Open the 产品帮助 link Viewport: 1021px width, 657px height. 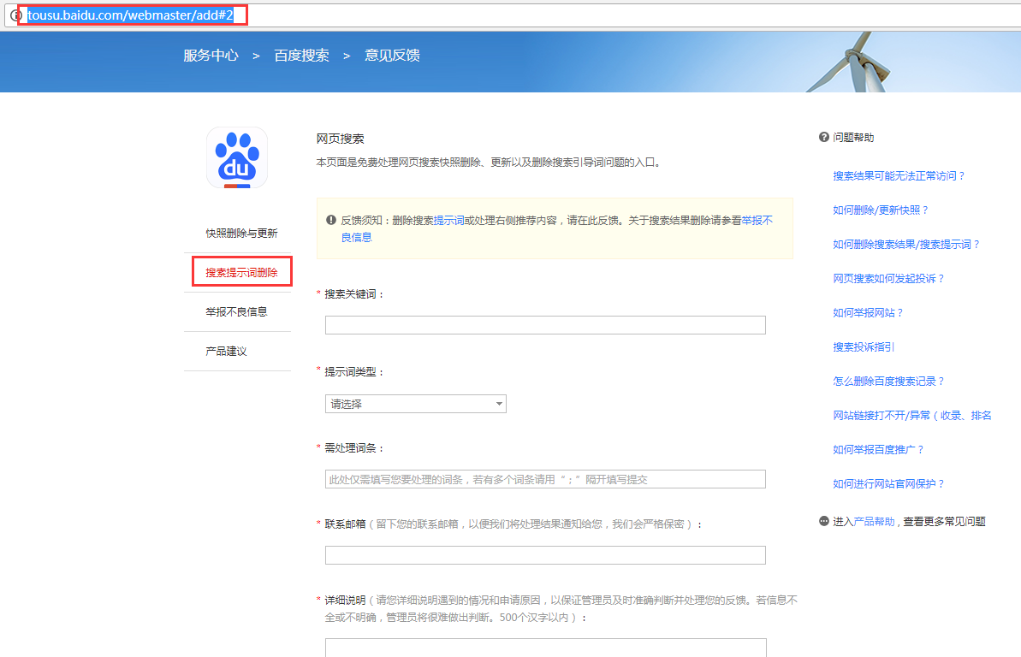(874, 521)
